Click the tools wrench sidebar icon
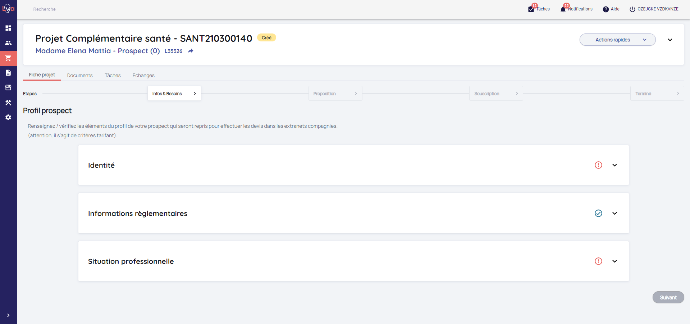The width and height of the screenshot is (690, 324). (8, 103)
